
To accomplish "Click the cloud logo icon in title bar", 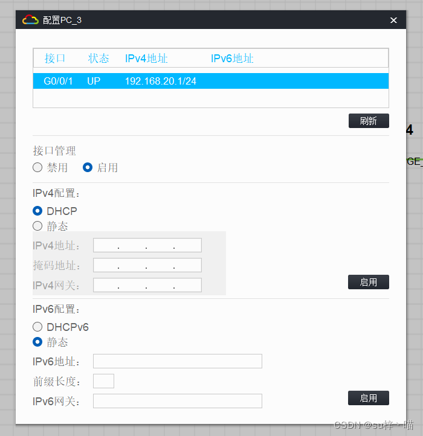I will (x=30, y=20).
